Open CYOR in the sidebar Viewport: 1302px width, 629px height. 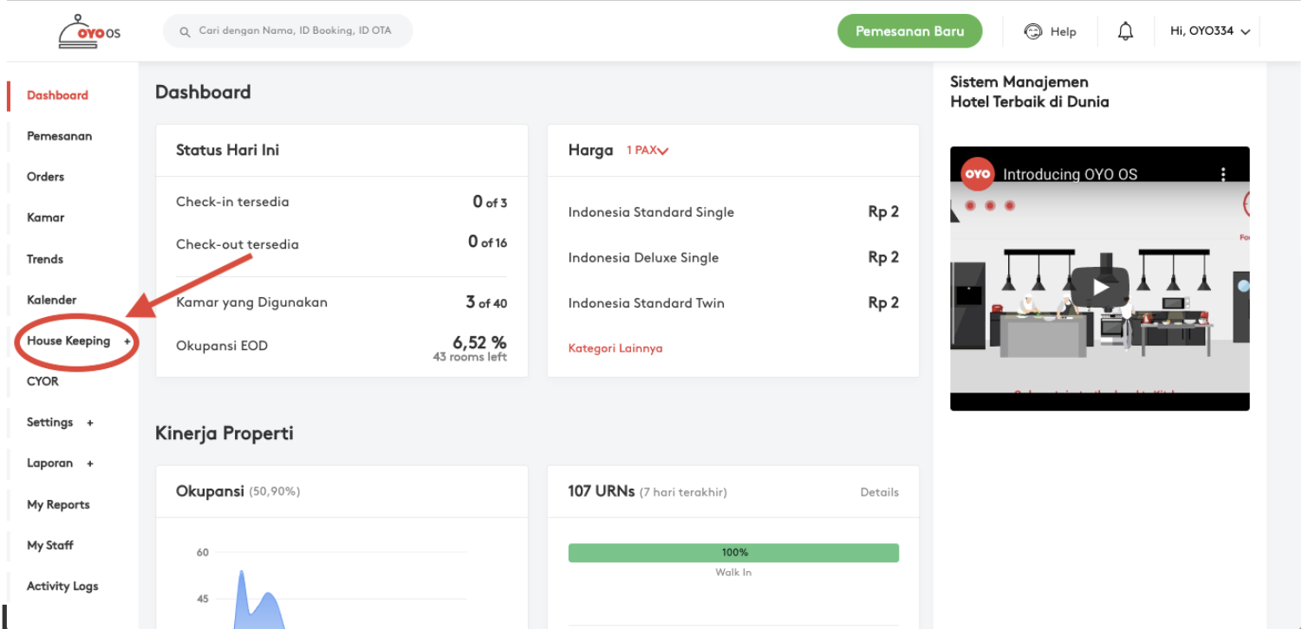point(42,381)
